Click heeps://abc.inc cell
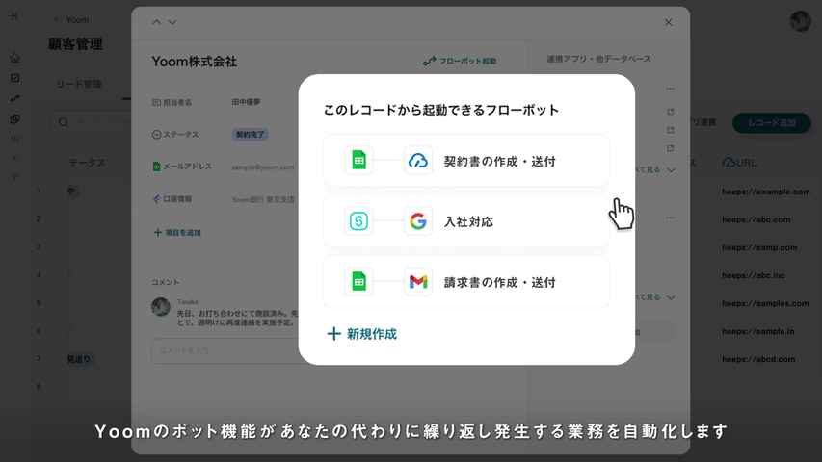The width and height of the screenshot is (822, 462). (x=753, y=275)
